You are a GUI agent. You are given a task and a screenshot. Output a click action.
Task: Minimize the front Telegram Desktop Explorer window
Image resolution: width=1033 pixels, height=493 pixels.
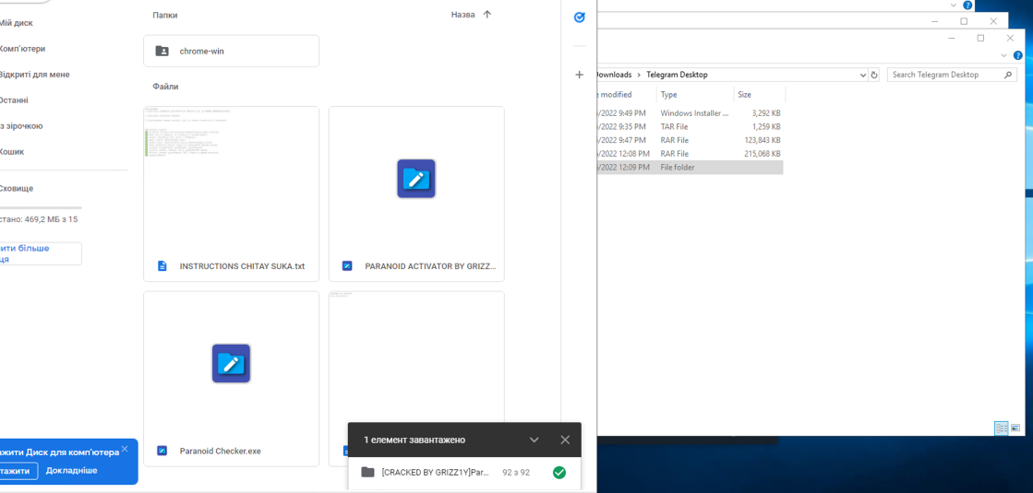click(951, 38)
